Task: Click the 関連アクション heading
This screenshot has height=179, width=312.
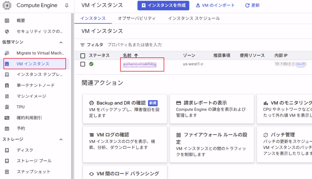Action: (103, 83)
